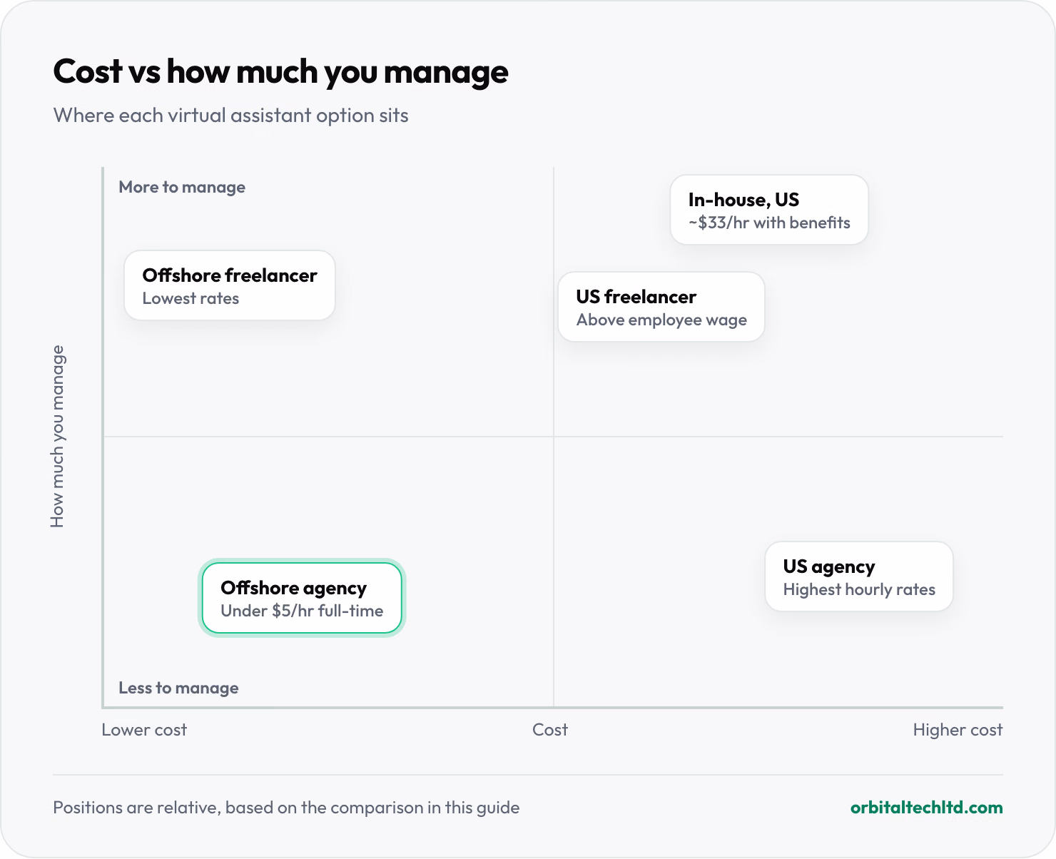The width and height of the screenshot is (1056, 859).
Task: Click the orbitaltechltd.com link
Action: (x=926, y=808)
